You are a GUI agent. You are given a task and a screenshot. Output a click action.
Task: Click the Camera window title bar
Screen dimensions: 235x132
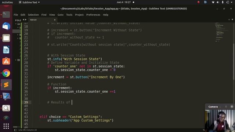click(220, 107)
